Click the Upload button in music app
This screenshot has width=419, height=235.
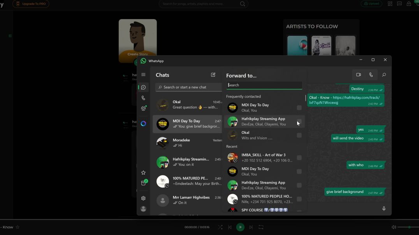tap(371, 4)
